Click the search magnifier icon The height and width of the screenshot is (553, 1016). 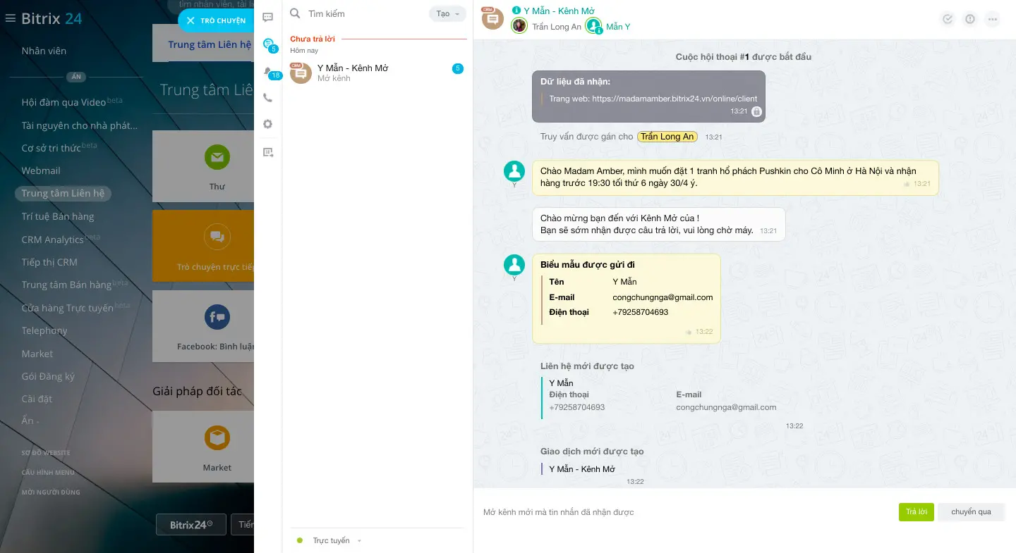(x=296, y=13)
